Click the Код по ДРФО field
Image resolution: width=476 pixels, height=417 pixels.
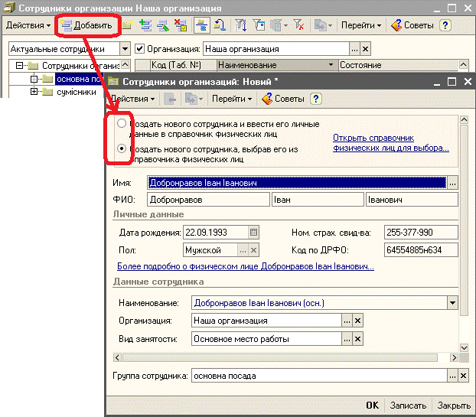(421, 250)
